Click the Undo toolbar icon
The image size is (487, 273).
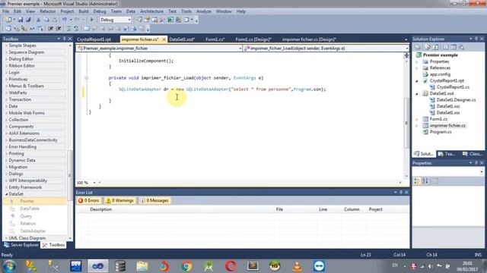pyautogui.click(x=64, y=20)
